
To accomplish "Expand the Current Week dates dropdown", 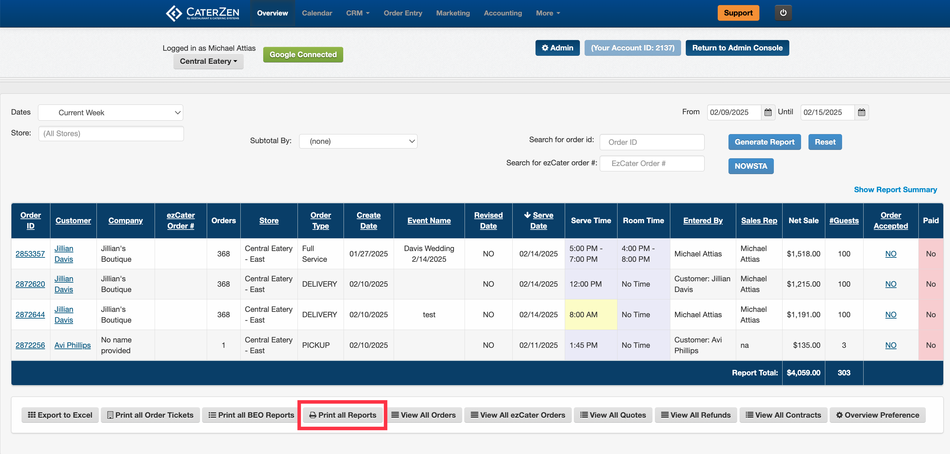I will [x=110, y=113].
